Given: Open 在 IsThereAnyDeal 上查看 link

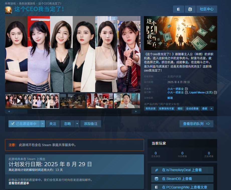Looking at the screenshot, I should 182,170.
